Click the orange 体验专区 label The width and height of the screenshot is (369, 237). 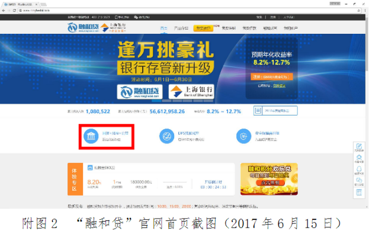(75, 179)
